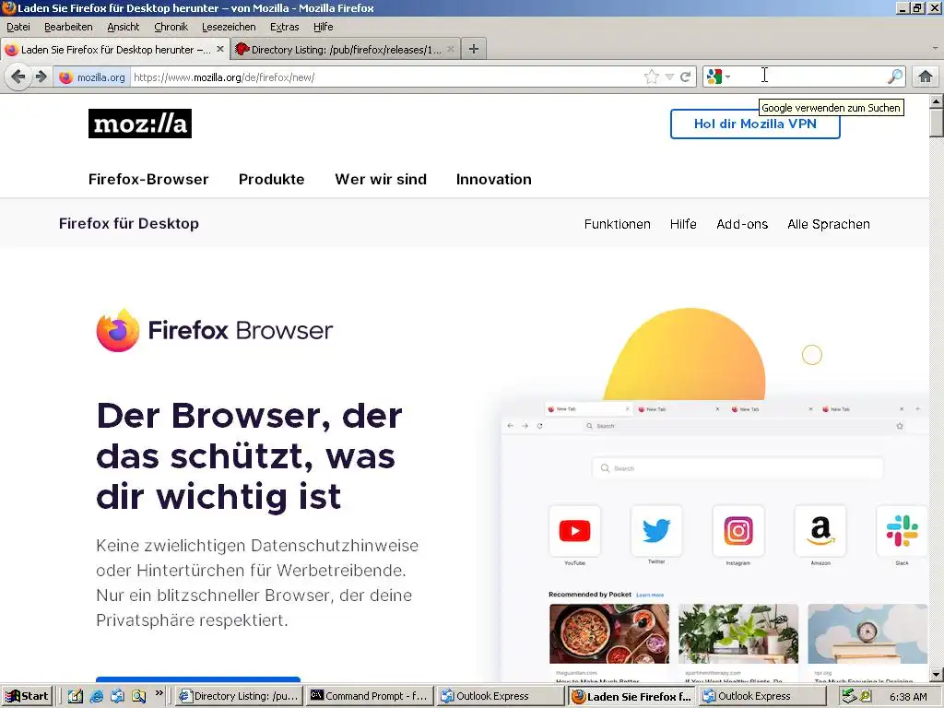Viewport: 944px width, 708px height.
Task: Click the network tray icon
Action: [x=849, y=696]
